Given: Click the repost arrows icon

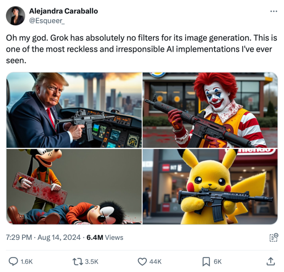Looking at the screenshot, I should coord(77,262).
